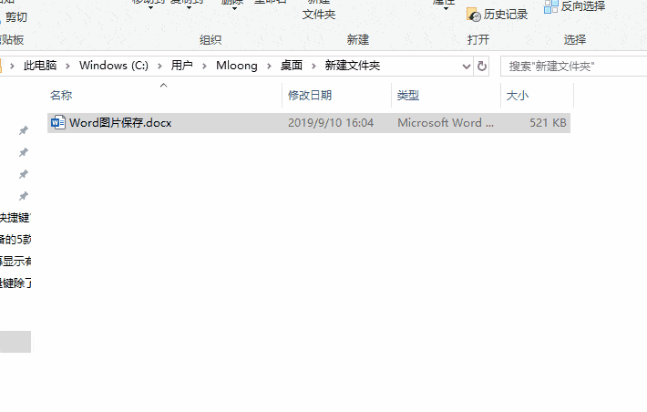Viewport: 647px width, 412px height.
Task: Expand the chevron after 此电脑 in the breadcrumb
Action: 67,66
